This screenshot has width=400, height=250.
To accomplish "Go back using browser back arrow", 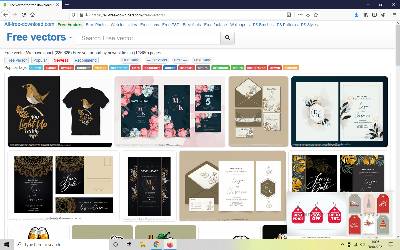I will click(6, 15).
